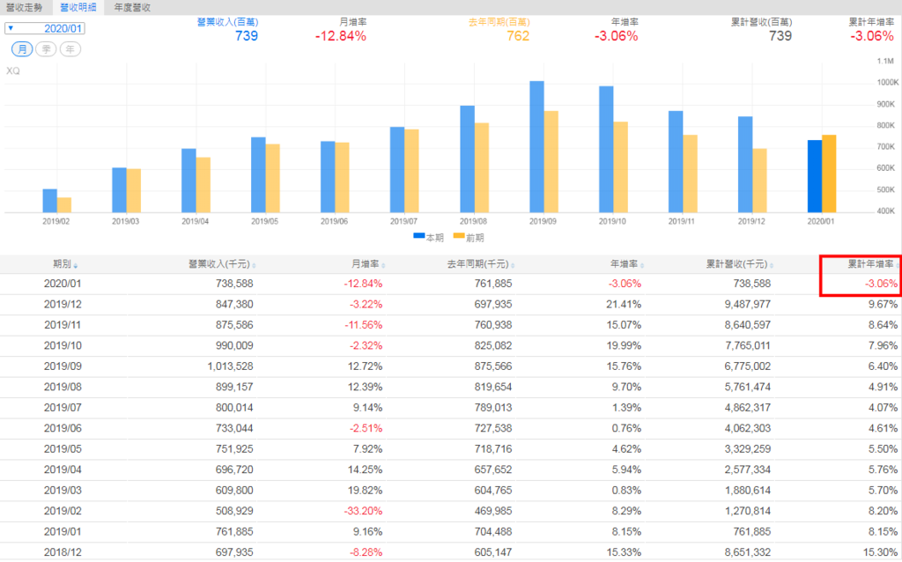Click the 去年同期(百萬) summary value 762

pos(518,36)
